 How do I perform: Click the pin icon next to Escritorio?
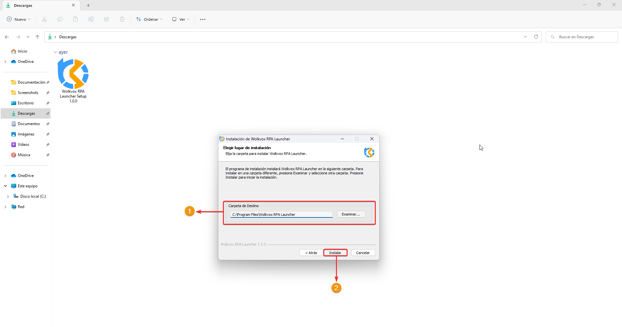click(x=48, y=103)
